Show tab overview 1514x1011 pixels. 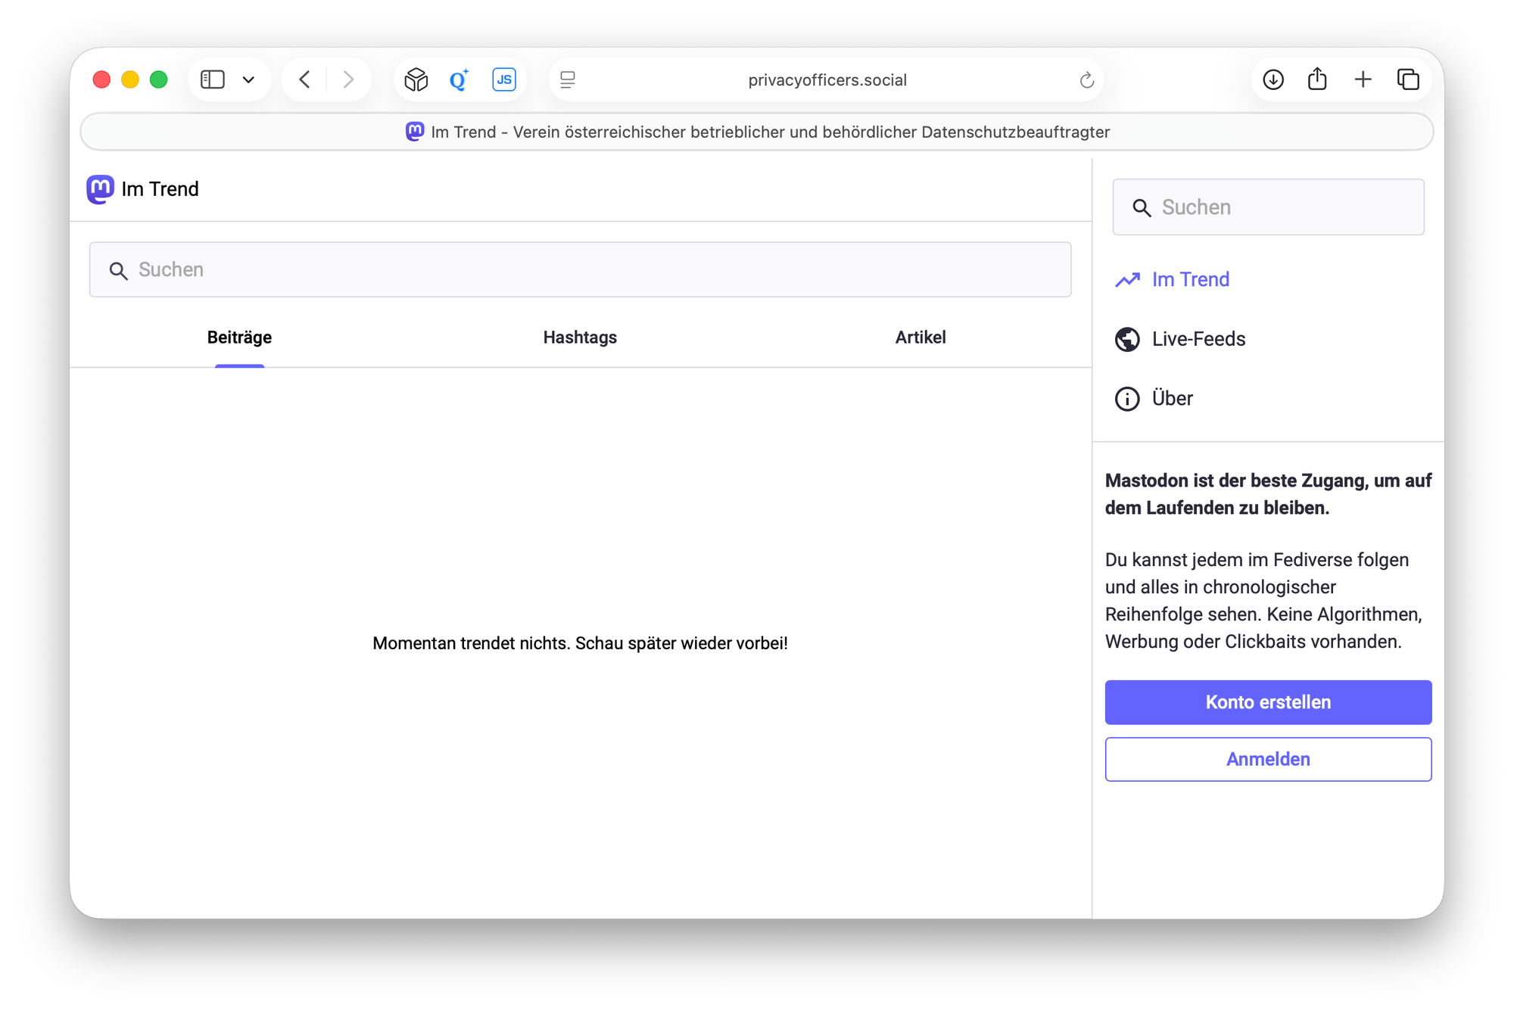tap(1408, 79)
